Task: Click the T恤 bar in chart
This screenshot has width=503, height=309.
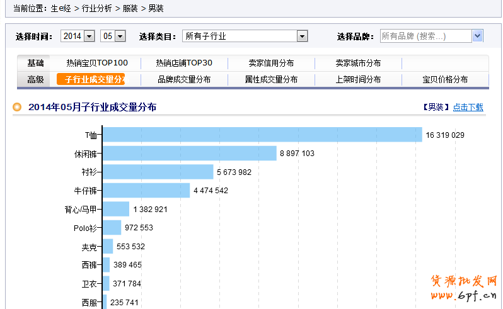Action: coord(262,135)
